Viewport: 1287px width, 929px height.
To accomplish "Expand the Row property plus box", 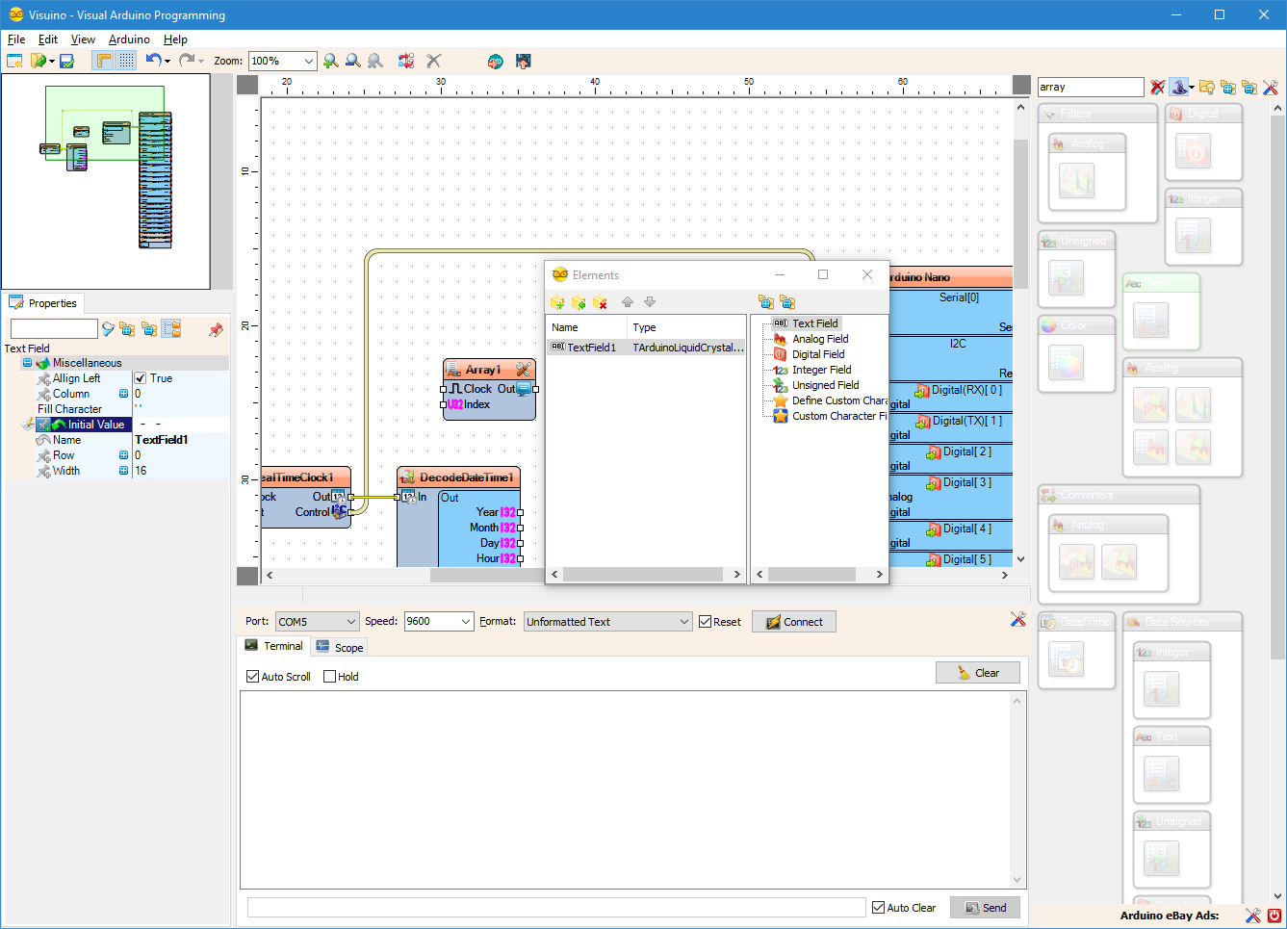I will (123, 455).
